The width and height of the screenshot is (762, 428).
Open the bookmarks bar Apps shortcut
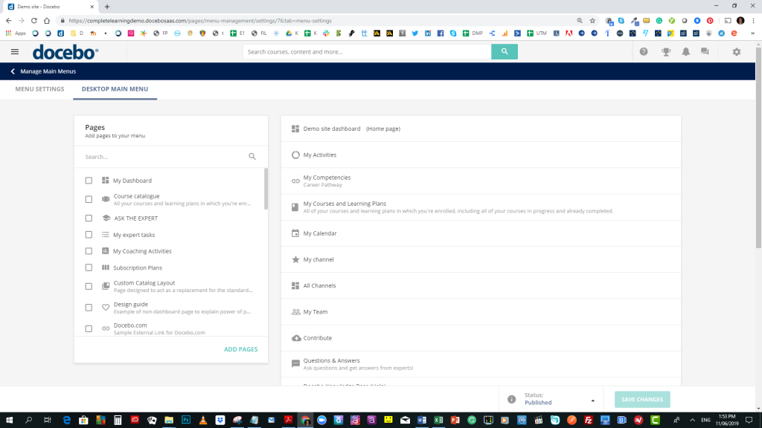[13, 33]
